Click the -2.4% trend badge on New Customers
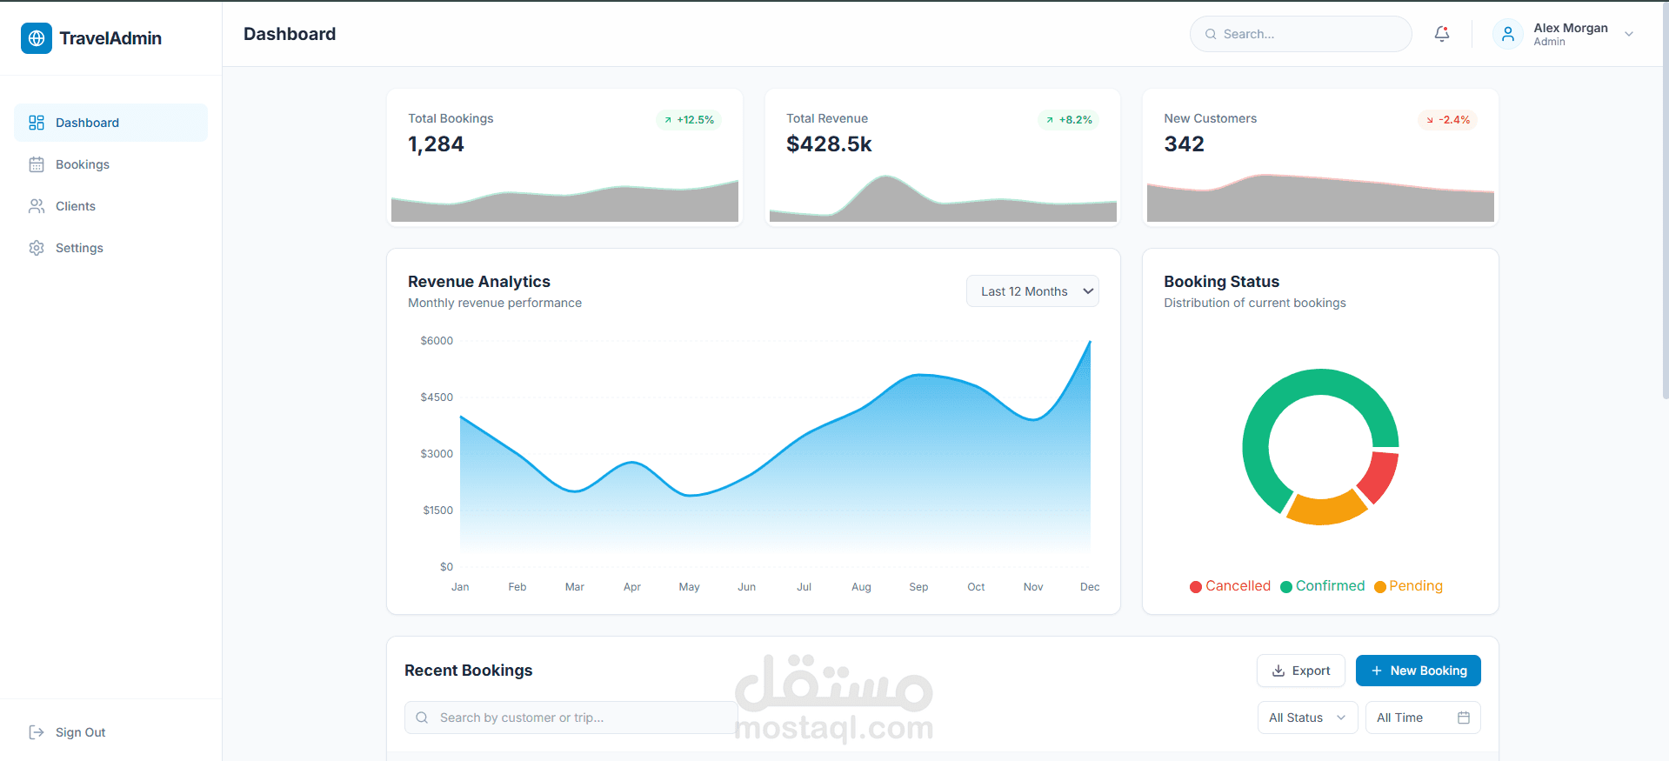1669x761 pixels. tap(1448, 120)
